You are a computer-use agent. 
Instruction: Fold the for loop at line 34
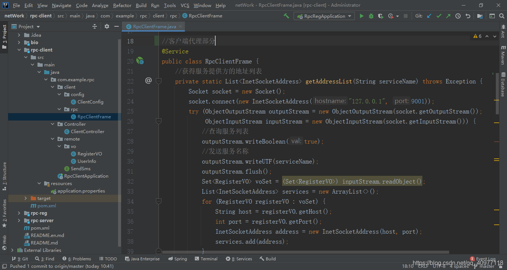click(158, 201)
